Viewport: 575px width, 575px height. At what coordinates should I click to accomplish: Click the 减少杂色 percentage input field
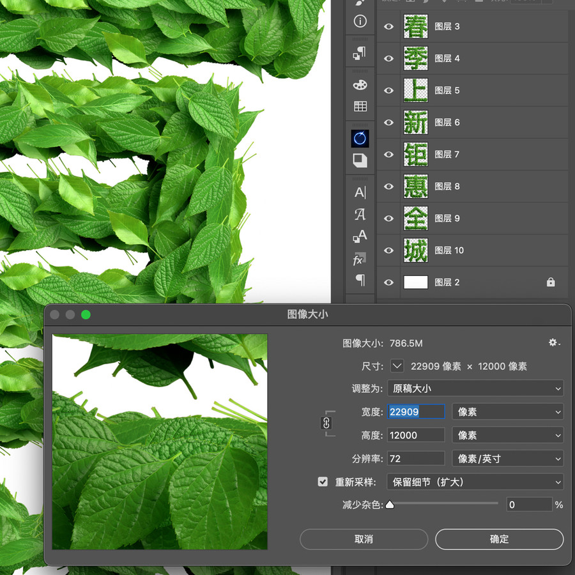tap(529, 505)
